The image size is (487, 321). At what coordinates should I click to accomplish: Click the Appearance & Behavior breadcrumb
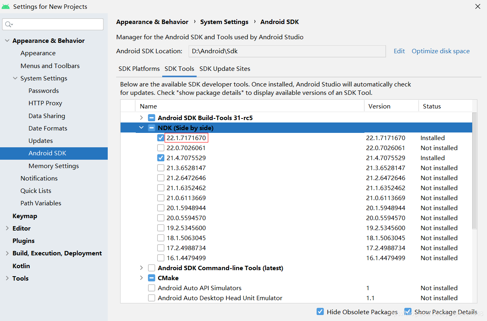tap(152, 22)
